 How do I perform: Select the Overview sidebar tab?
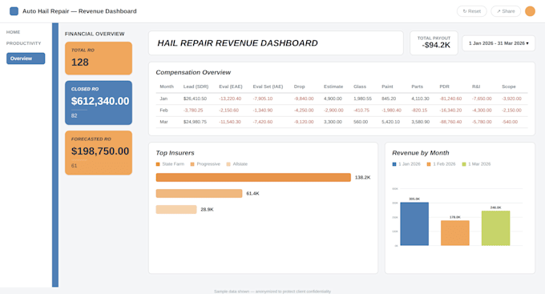(26, 58)
